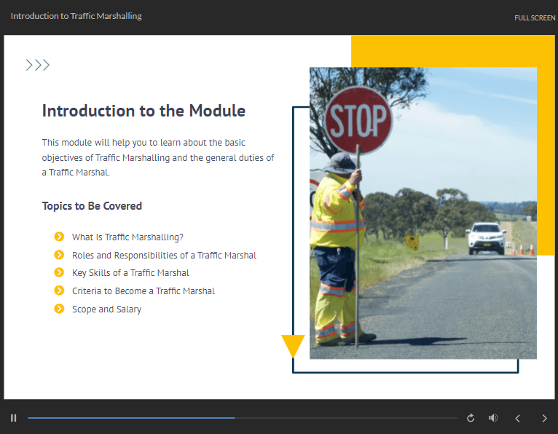Select 'Roles and Responsibilities of a Traffic Marshal'
This screenshot has width=558, height=434.
[x=164, y=256]
